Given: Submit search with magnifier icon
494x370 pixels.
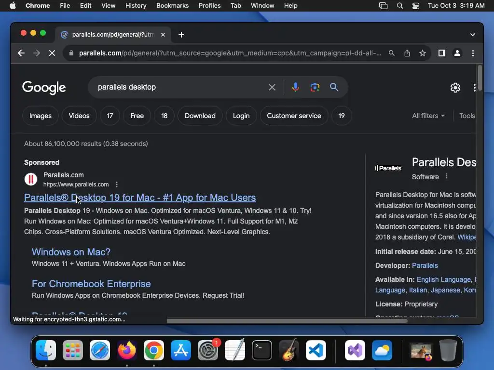Looking at the screenshot, I should pos(334,87).
